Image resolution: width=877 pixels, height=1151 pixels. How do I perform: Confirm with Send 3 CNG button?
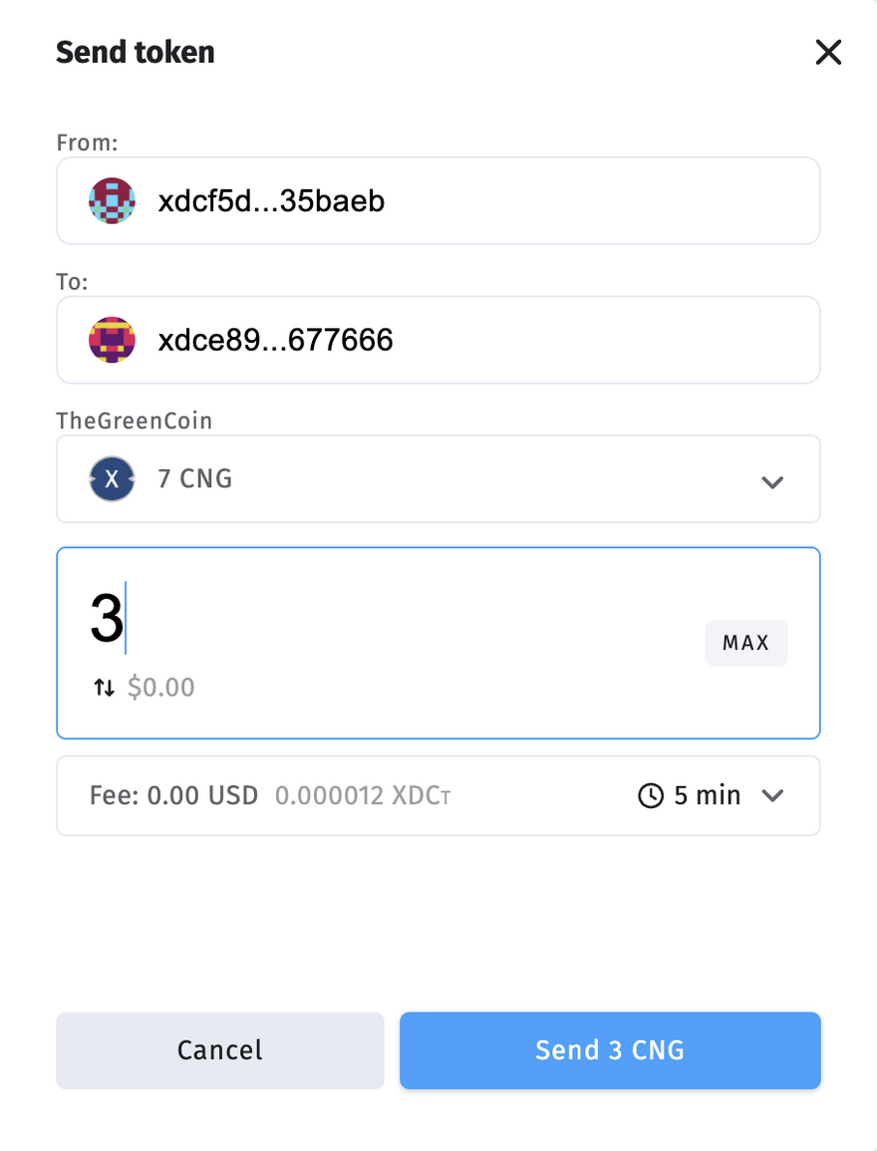[610, 1050]
